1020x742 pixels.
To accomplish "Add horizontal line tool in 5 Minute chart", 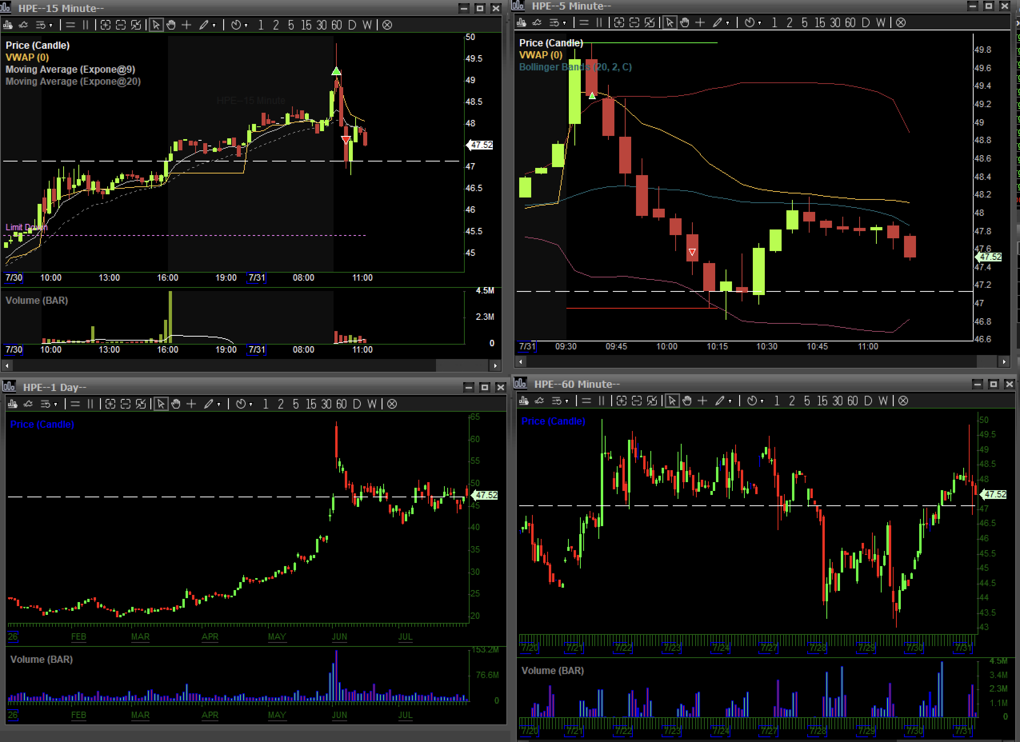I will [584, 22].
